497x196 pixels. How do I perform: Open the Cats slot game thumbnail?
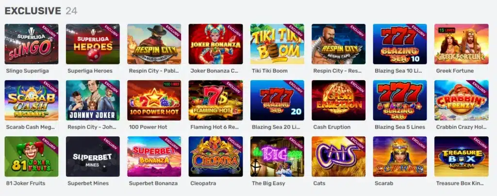(338, 156)
